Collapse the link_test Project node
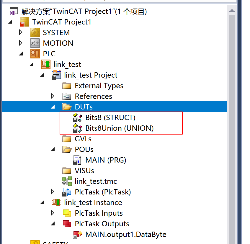 [42, 75]
